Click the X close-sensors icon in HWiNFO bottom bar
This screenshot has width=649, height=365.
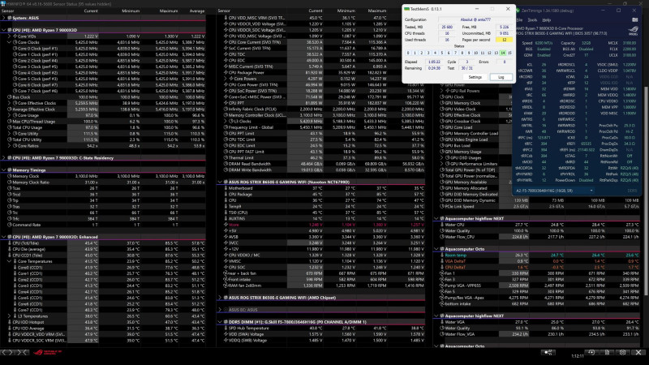click(638, 352)
